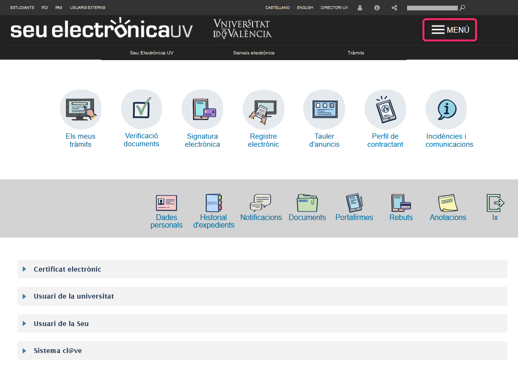Image resolution: width=518 pixels, height=371 pixels.
Task: Open the Historial d'expedients notebook icon
Action: [x=214, y=203]
